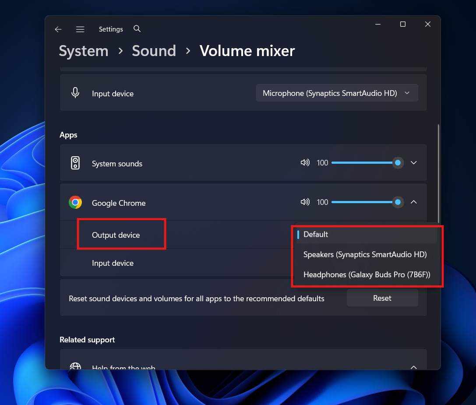Click the System sounds speaker icon
The height and width of the screenshot is (405, 476).
[75, 162]
